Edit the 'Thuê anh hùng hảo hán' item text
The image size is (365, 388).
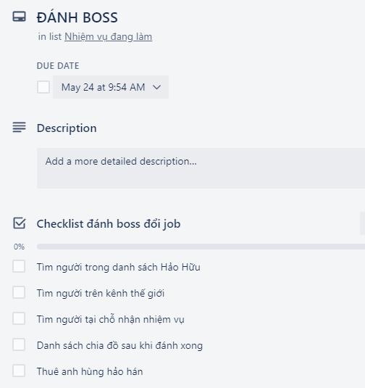(x=90, y=371)
